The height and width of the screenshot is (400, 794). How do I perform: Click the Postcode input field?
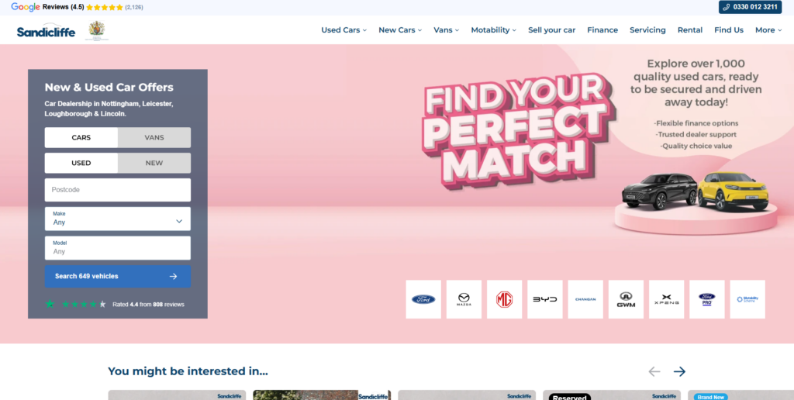pyautogui.click(x=118, y=190)
